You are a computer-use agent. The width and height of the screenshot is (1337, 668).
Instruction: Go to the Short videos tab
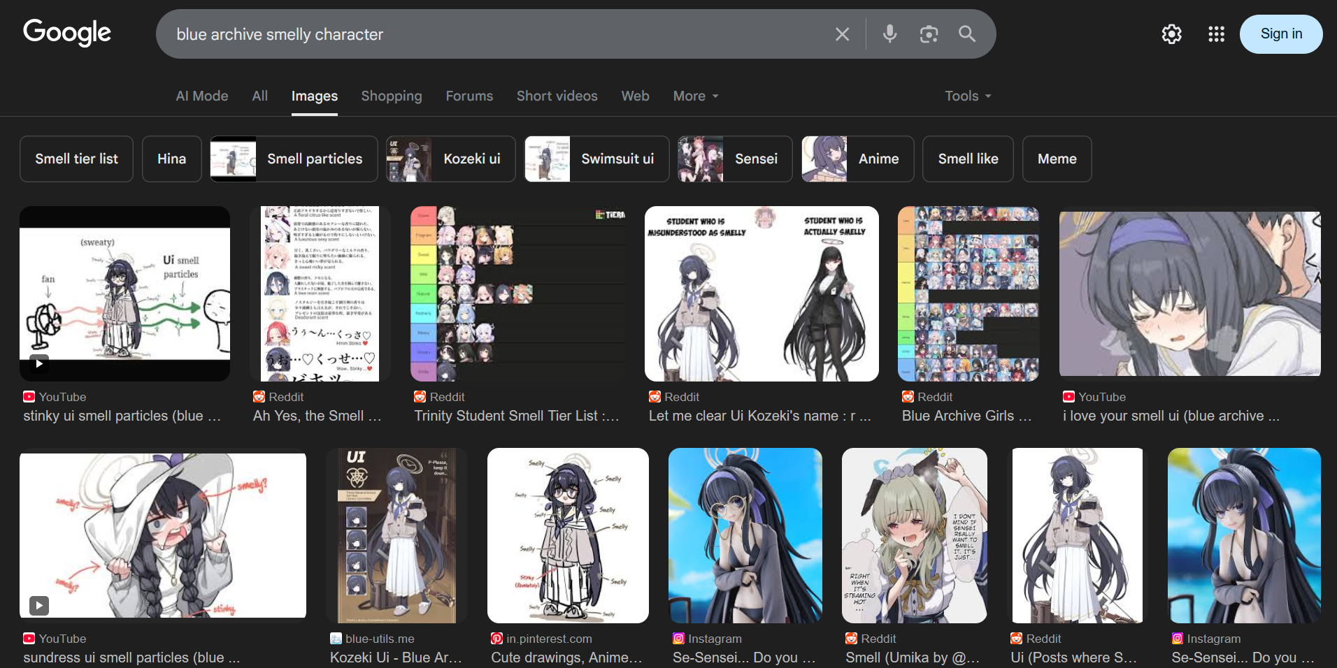tap(557, 96)
